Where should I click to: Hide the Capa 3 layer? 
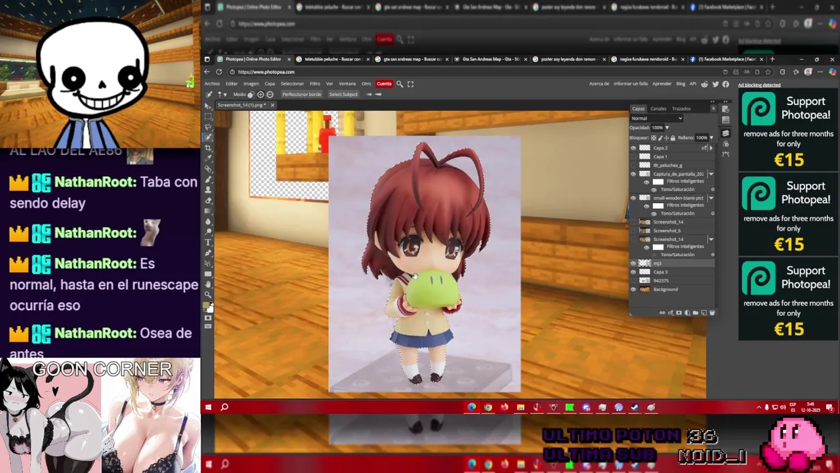coord(633,272)
